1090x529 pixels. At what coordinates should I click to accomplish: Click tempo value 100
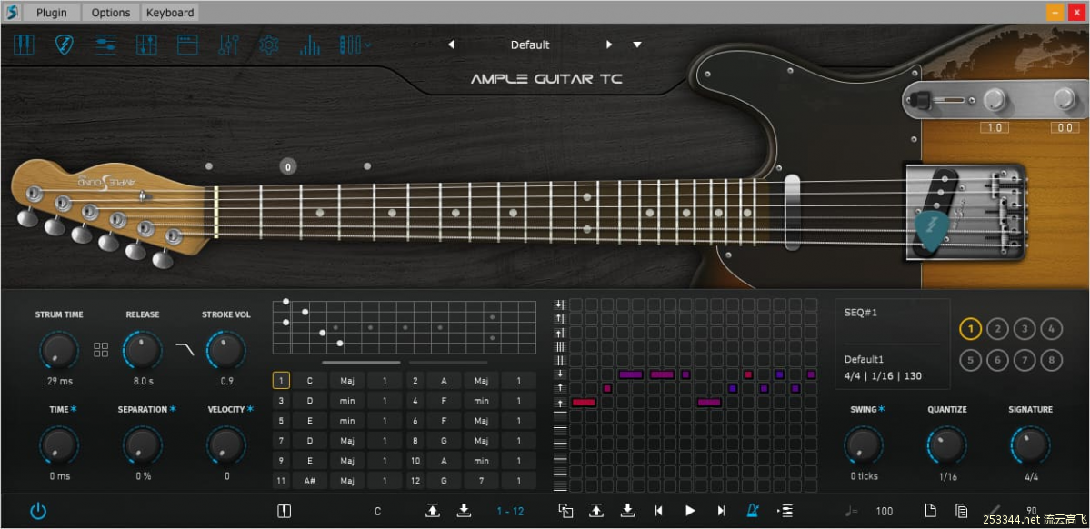point(885,512)
